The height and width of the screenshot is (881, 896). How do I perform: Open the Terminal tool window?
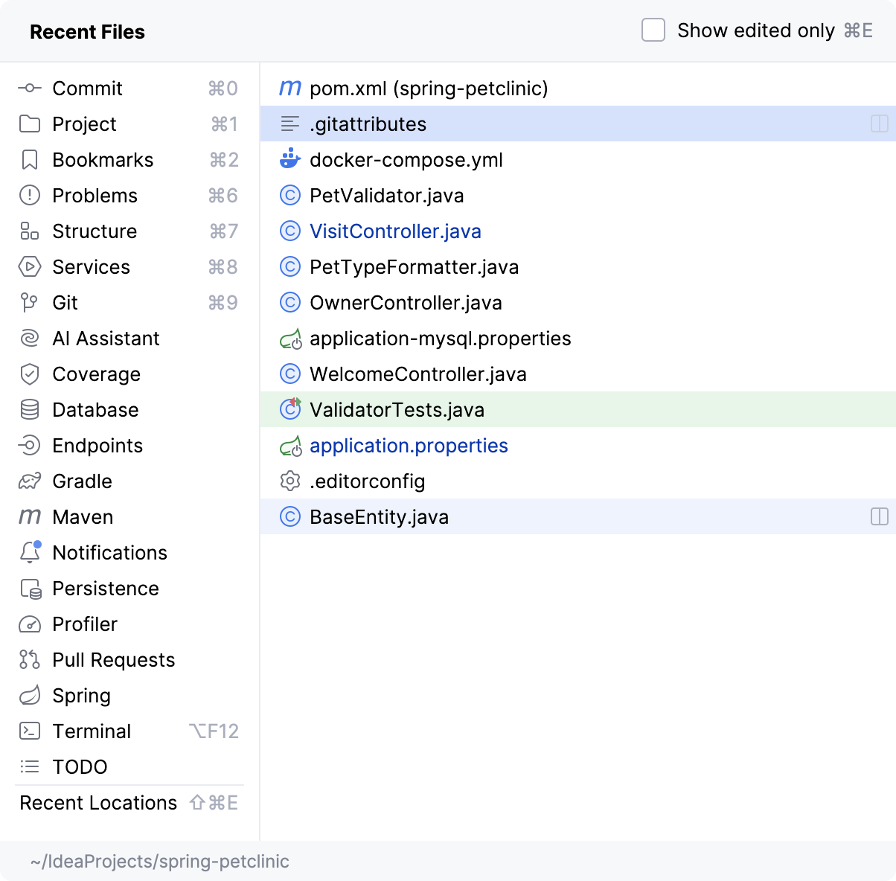point(92,731)
